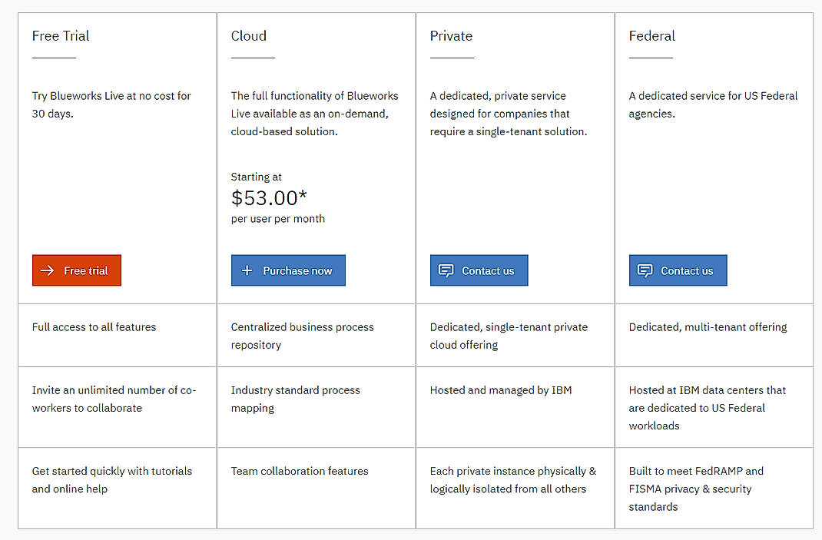Click the per user per month label

280,218
